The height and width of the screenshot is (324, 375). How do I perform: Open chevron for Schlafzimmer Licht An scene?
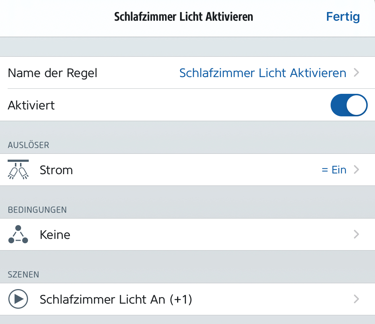[x=356, y=299]
